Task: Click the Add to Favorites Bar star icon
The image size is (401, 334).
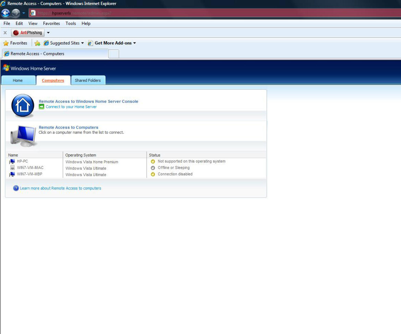Action: (x=37, y=43)
